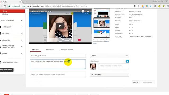169x95 pixels.
Task: Select the first video thumbnail option
Action: pos(102,13)
